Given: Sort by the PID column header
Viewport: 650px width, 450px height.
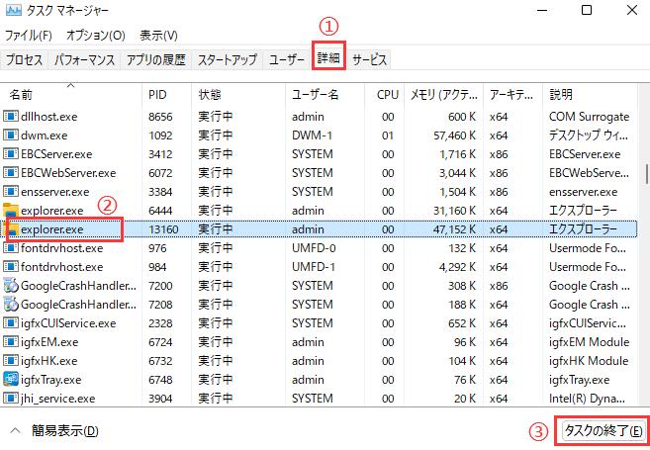Looking at the screenshot, I should coord(167,95).
